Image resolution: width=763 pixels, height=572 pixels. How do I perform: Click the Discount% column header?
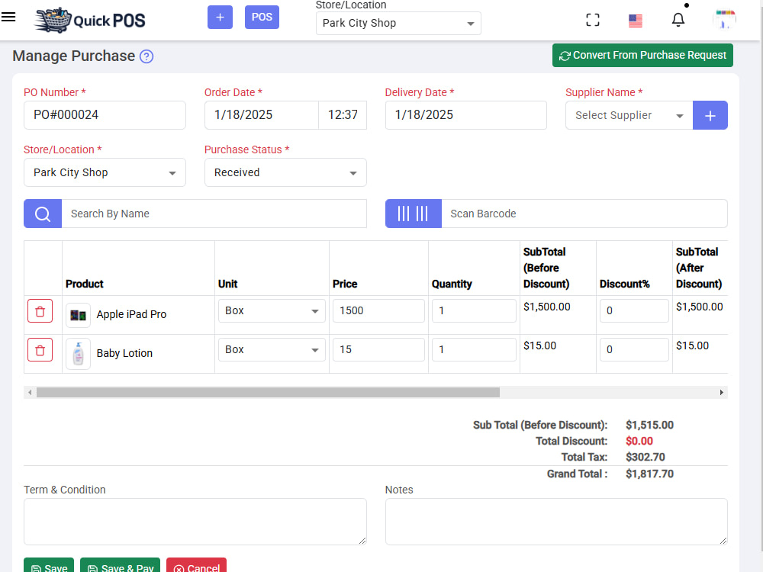(625, 284)
